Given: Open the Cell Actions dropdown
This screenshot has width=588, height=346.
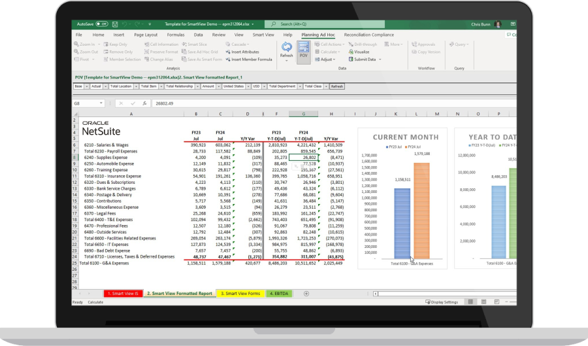Looking at the screenshot, I should coord(330,44).
